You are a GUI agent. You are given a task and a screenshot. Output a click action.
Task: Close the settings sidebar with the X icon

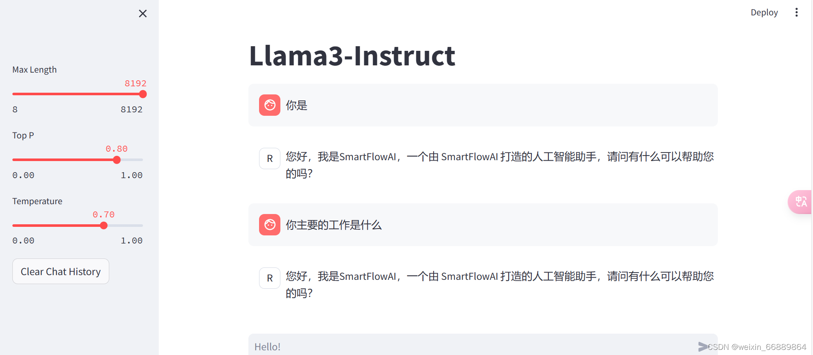(x=143, y=13)
